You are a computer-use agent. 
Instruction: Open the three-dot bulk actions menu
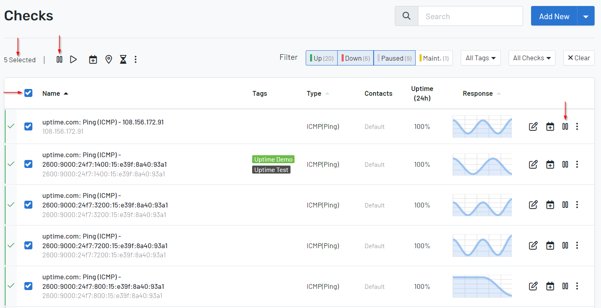coord(135,59)
